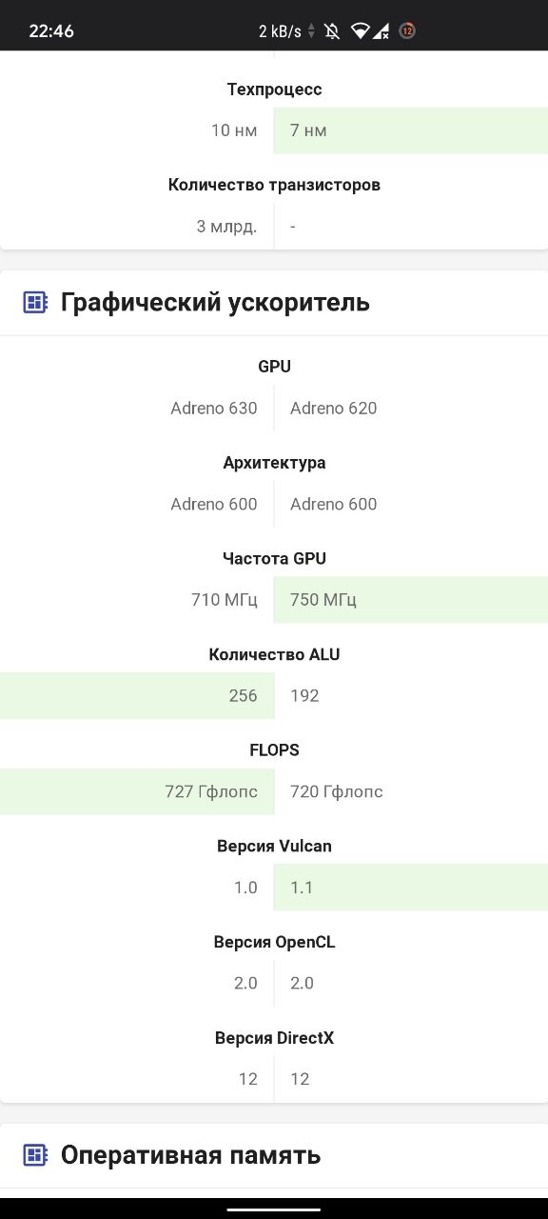Image resolution: width=548 pixels, height=1219 pixels.
Task: Tap the highlighted 750 МГц frequency cell
Action: point(411,600)
